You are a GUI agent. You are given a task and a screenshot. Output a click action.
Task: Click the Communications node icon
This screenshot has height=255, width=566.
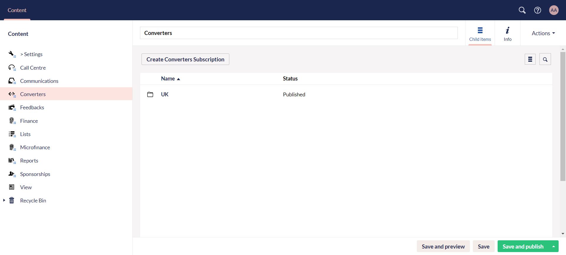click(x=12, y=81)
